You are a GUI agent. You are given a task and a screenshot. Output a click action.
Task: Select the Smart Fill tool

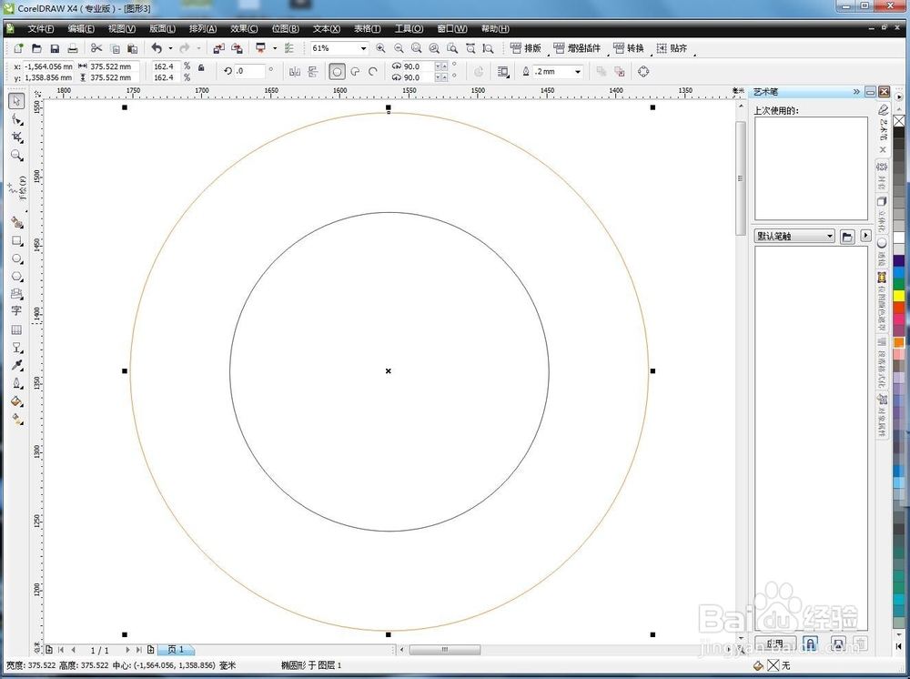pos(16,223)
